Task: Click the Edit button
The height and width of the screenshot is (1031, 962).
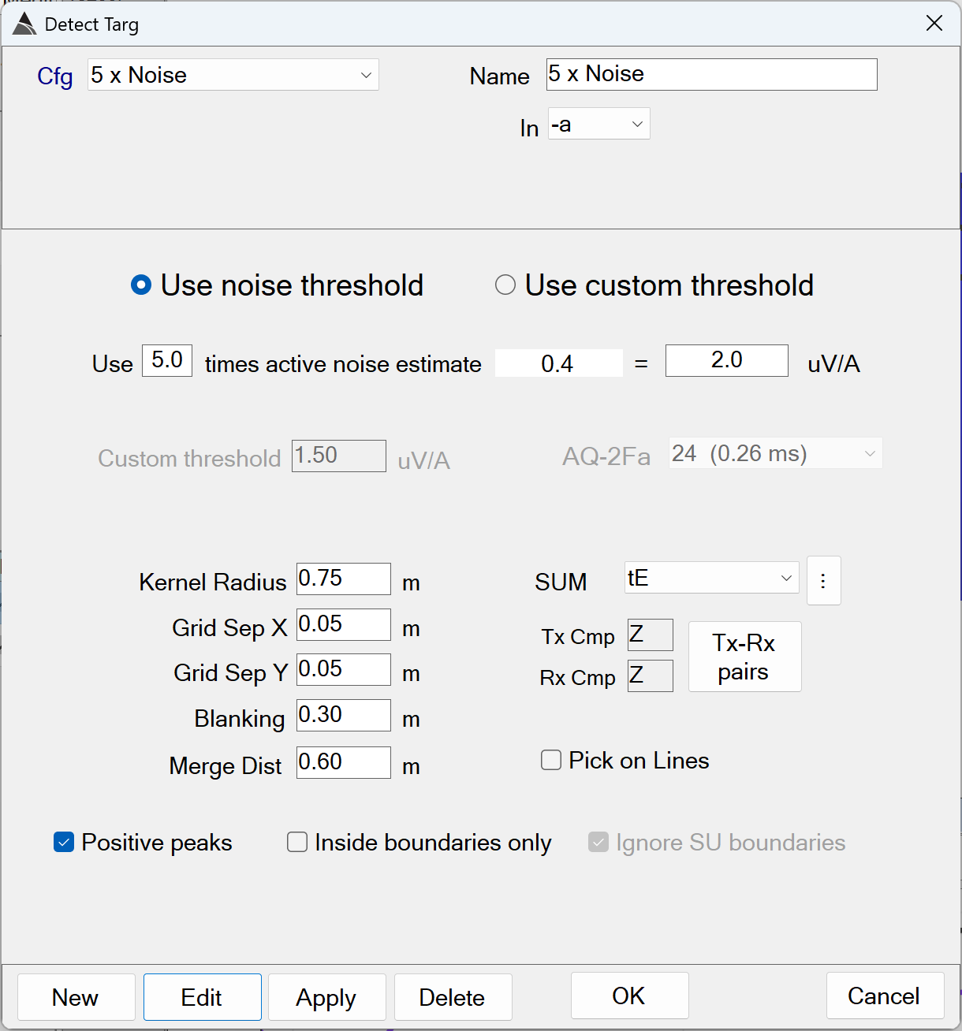Action: [x=202, y=997]
